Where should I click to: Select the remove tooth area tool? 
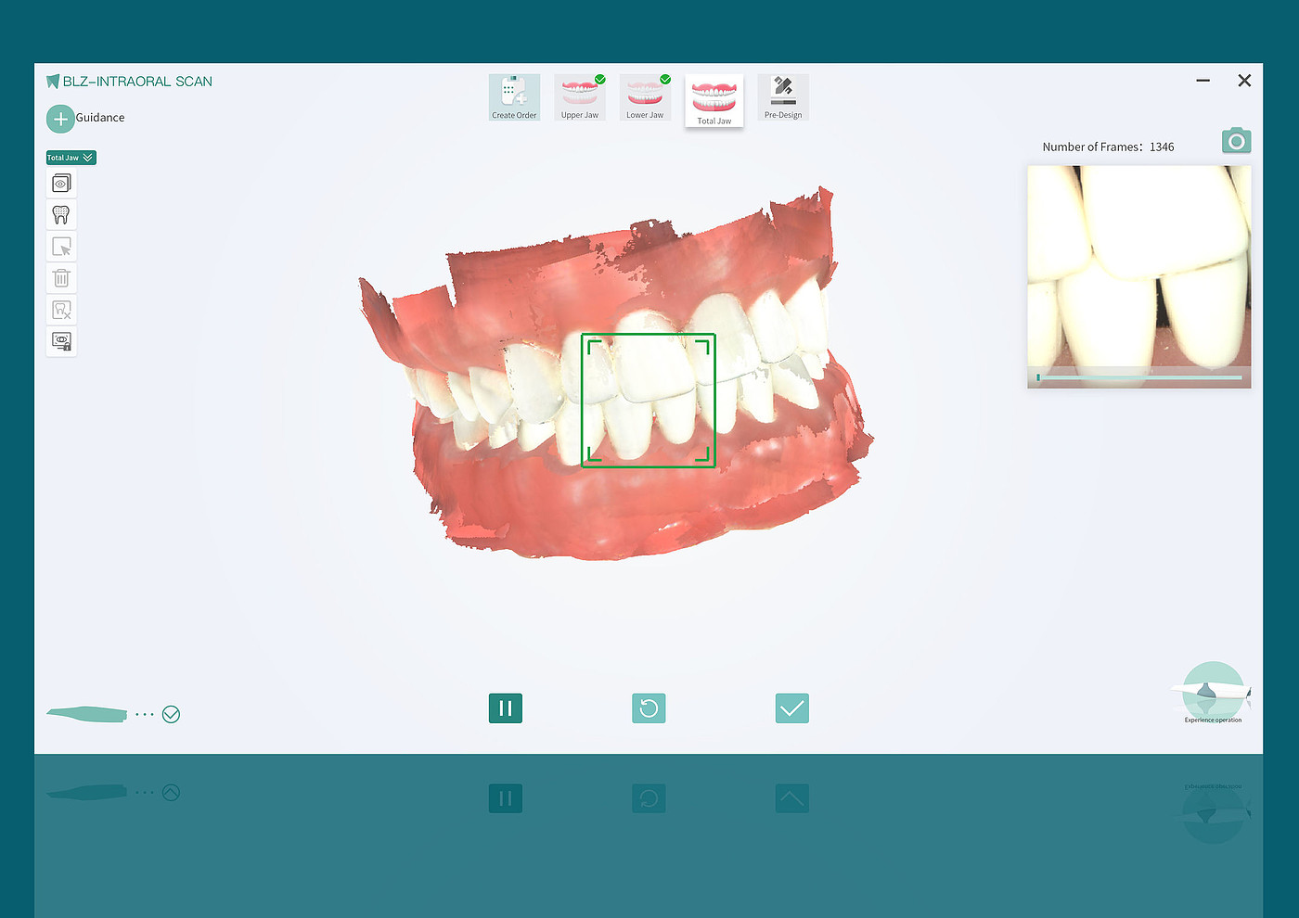coord(61,310)
